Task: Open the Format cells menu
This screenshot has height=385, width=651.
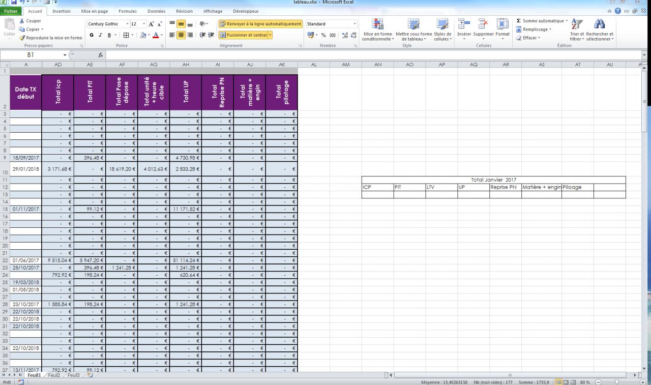Action: (502, 29)
